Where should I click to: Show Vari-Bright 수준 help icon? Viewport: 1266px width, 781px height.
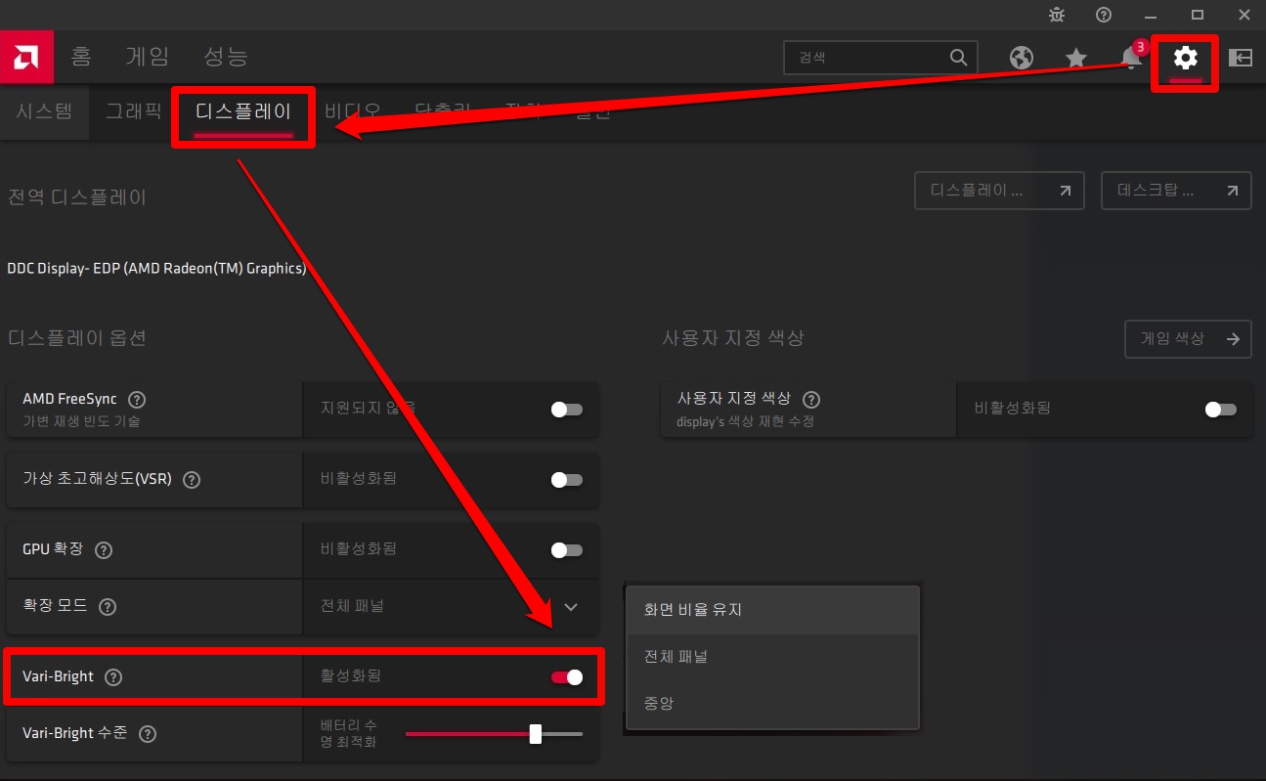147,733
